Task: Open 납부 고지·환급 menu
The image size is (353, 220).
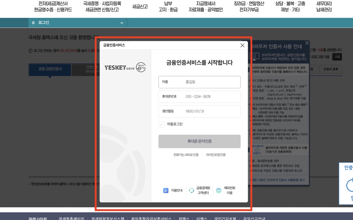Action: [168, 7]
